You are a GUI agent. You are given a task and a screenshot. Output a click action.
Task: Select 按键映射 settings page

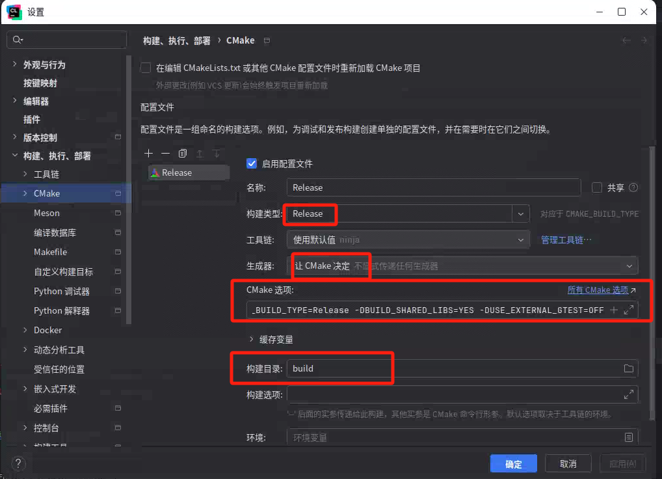point(40,83)
